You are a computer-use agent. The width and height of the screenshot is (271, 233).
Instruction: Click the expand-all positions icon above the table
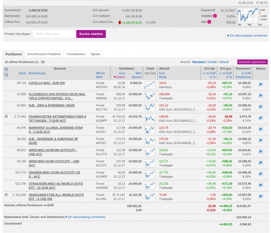(x=6, y=69)
